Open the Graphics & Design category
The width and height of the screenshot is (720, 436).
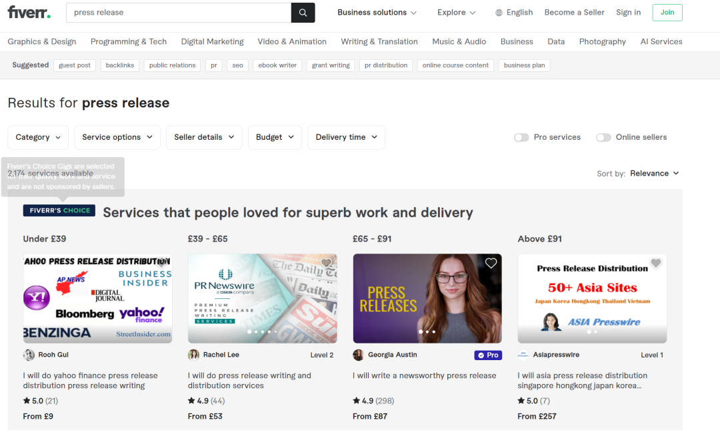(42, 42)
